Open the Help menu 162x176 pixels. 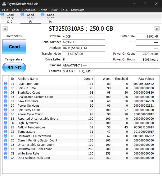point(64,10)
